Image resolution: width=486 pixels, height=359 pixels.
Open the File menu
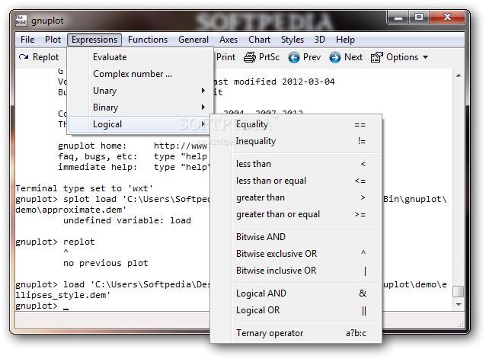coord(27,40)
